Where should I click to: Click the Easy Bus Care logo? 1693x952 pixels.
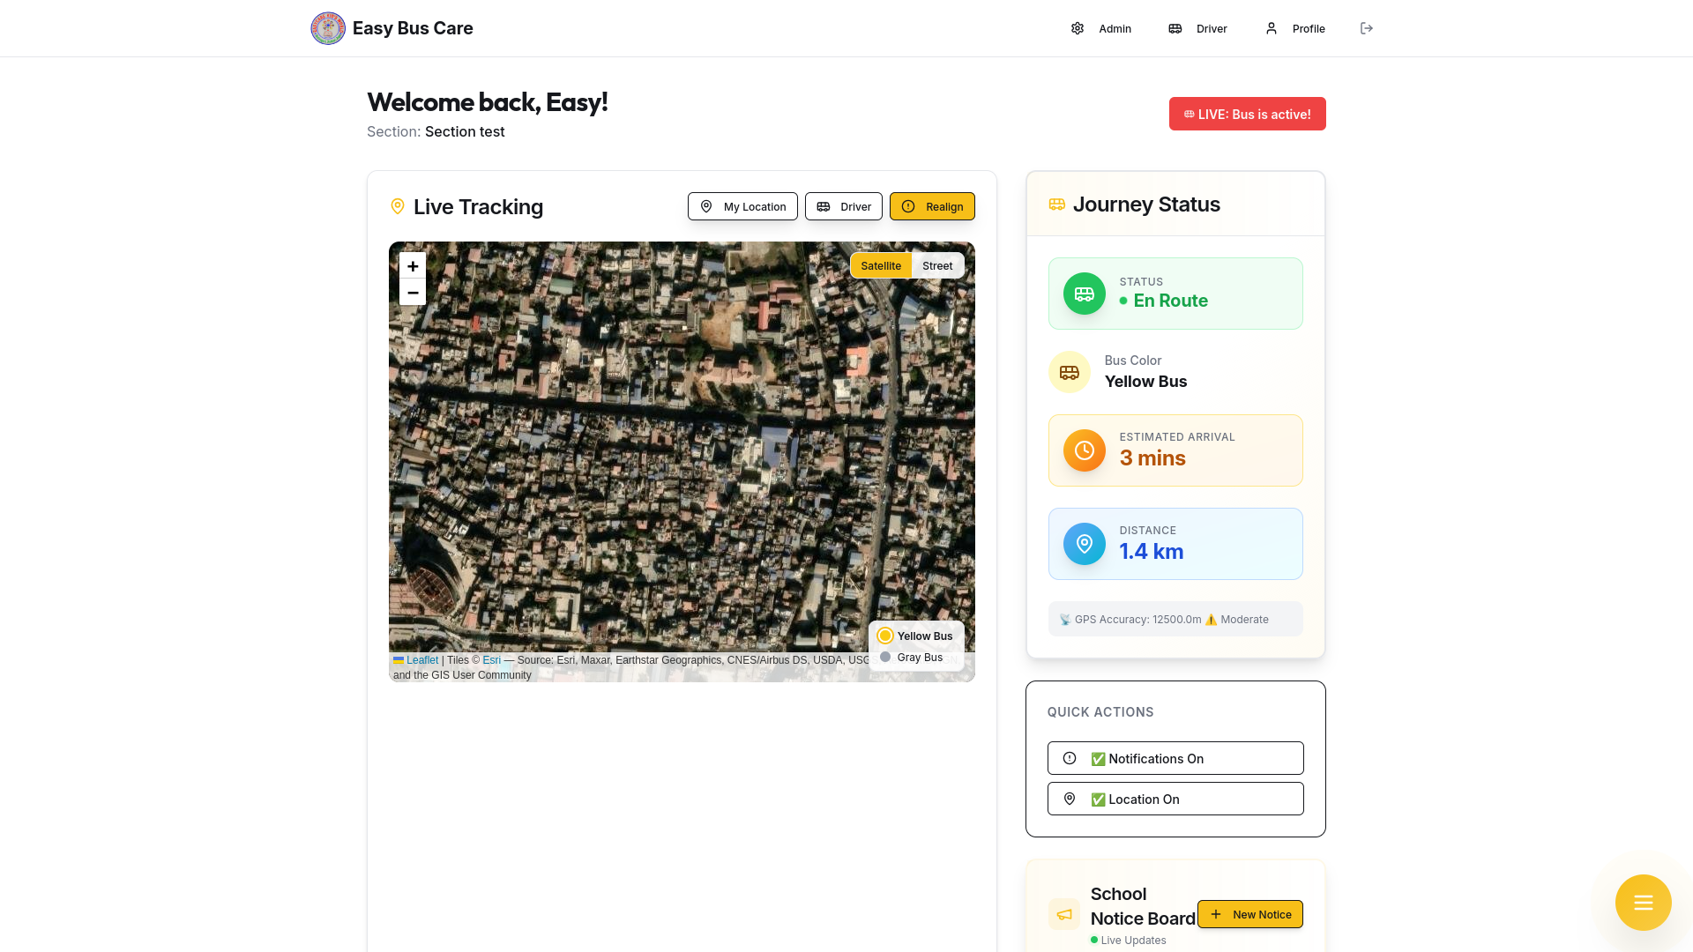coord(328,28)
